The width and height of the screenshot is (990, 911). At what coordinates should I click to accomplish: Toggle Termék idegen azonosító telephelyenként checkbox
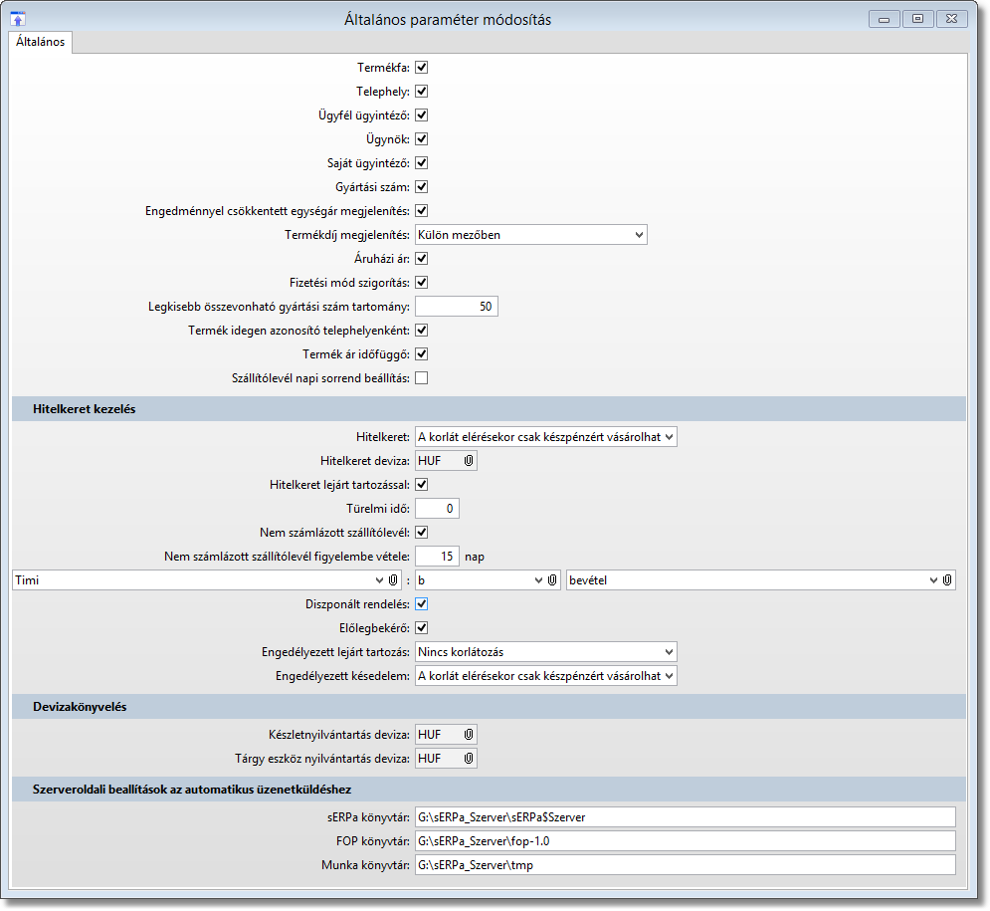click(421, 331)
